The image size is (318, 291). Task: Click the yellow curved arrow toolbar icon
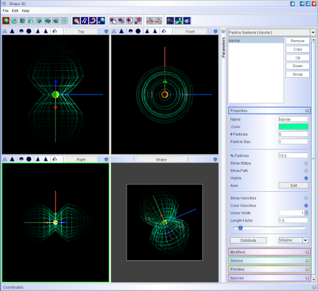(93, 21)
